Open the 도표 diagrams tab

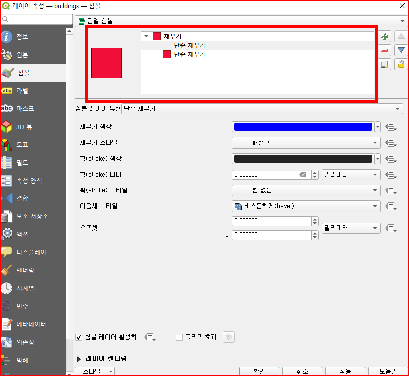(33, 145)
